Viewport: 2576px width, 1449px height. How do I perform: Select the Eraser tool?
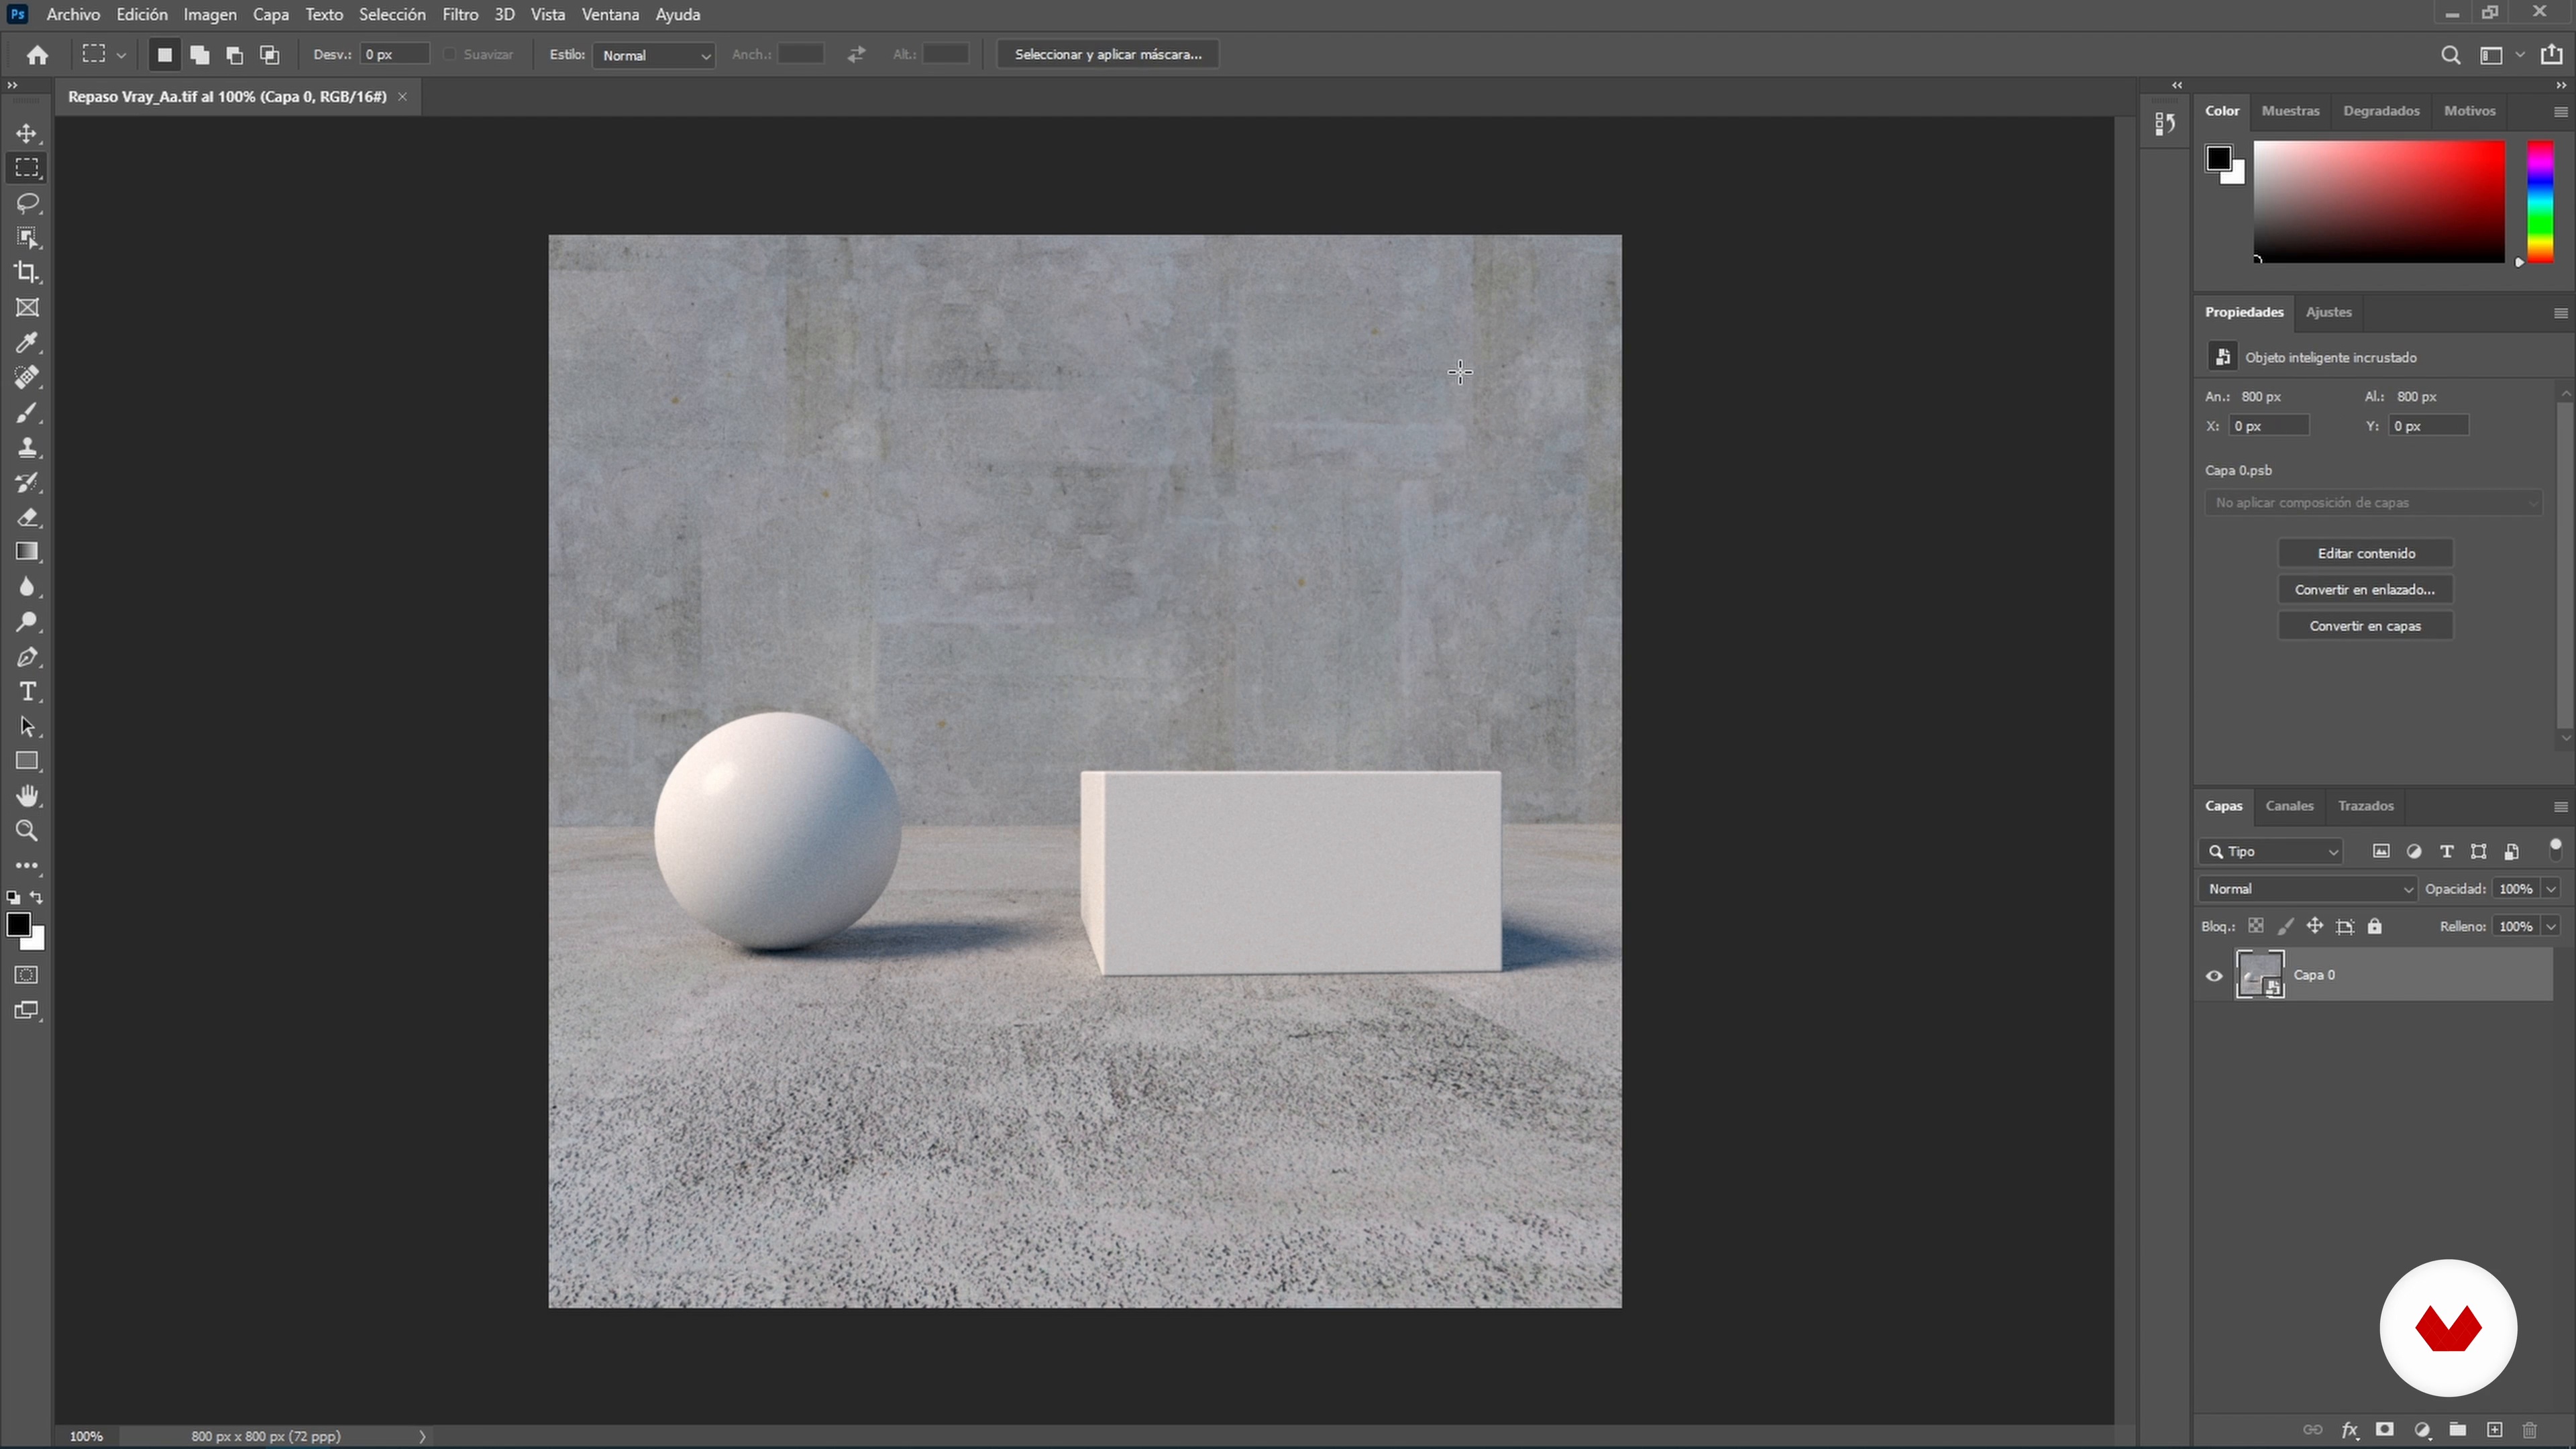coord(27,517)
